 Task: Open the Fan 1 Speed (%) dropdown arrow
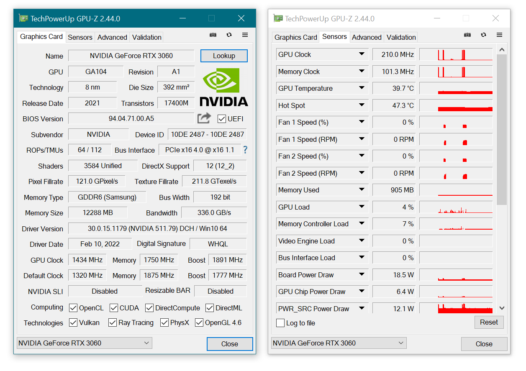(362, 122)
